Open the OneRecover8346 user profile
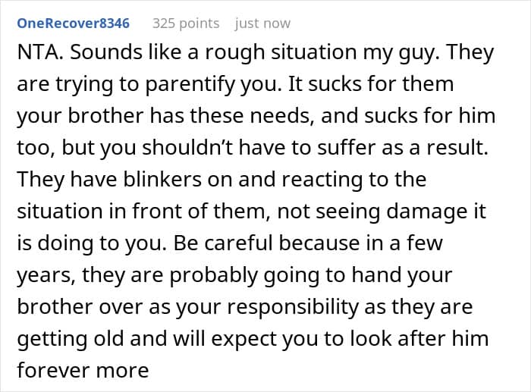This screenshot has width=531, height=392. [74, 24]
